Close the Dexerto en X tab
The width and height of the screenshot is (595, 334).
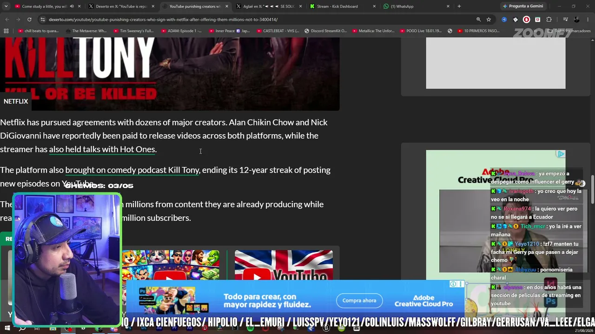154,6
